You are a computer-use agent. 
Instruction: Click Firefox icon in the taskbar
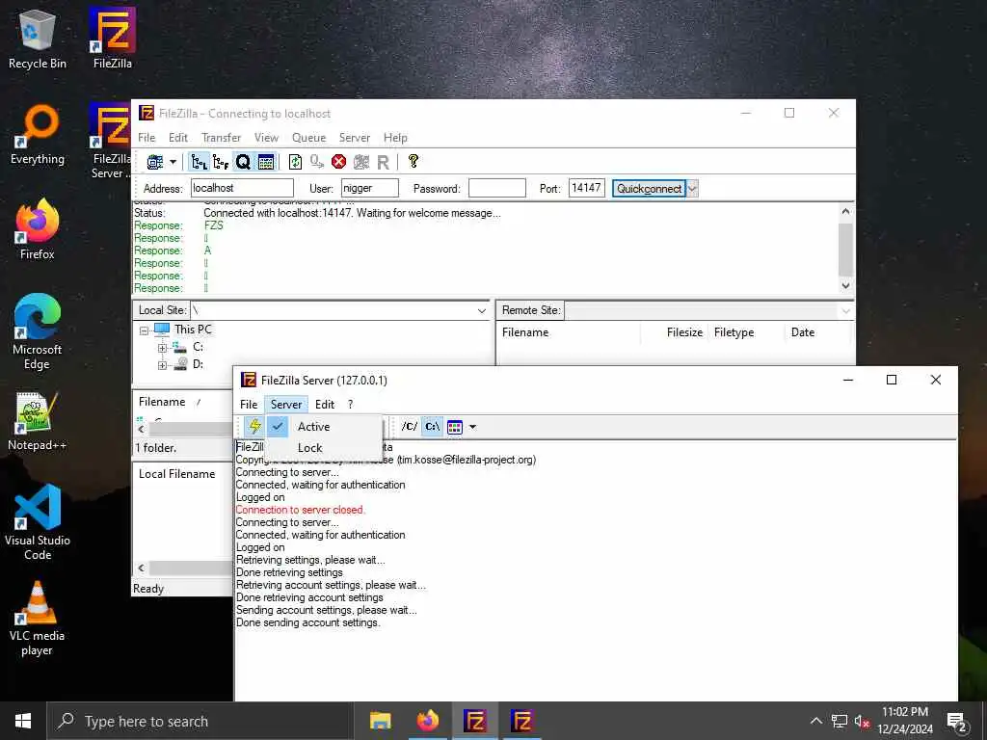pos(427,721)
